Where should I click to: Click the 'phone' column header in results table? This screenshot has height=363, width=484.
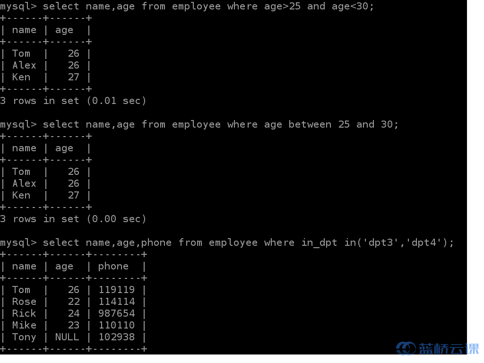[x=113, y=266]
